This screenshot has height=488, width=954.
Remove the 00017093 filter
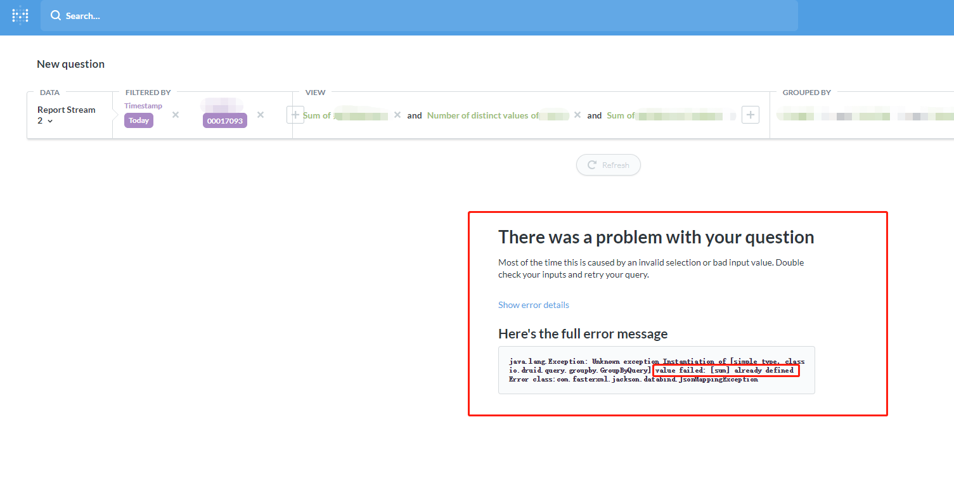(x=261, y=115)
